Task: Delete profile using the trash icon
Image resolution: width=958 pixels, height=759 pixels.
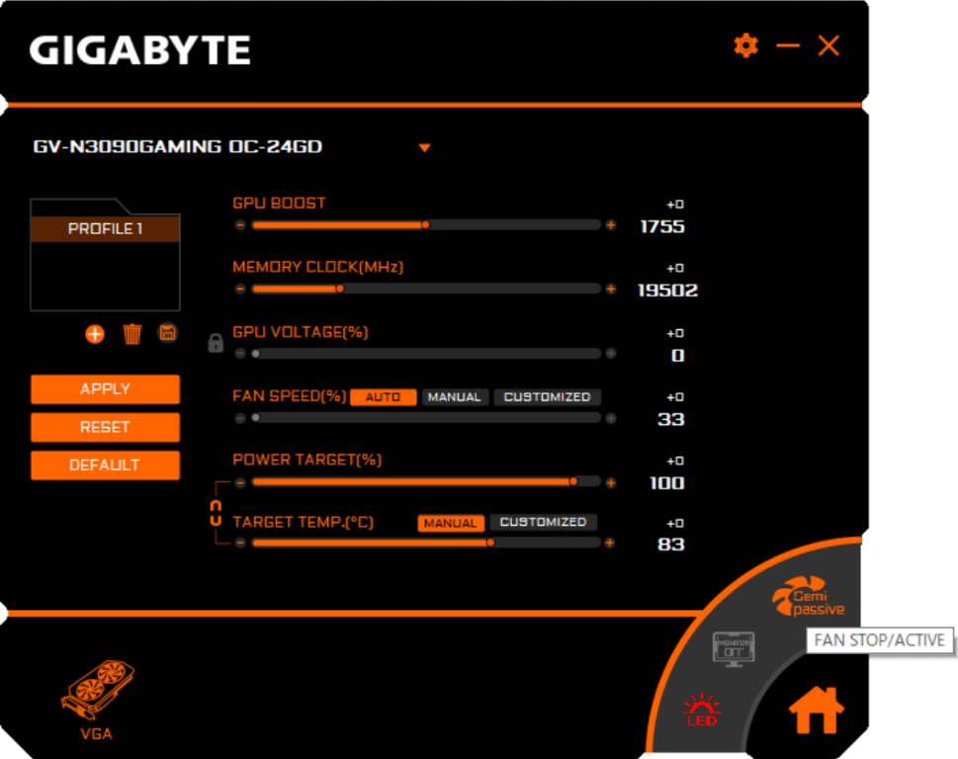Action: pos(131,334)
